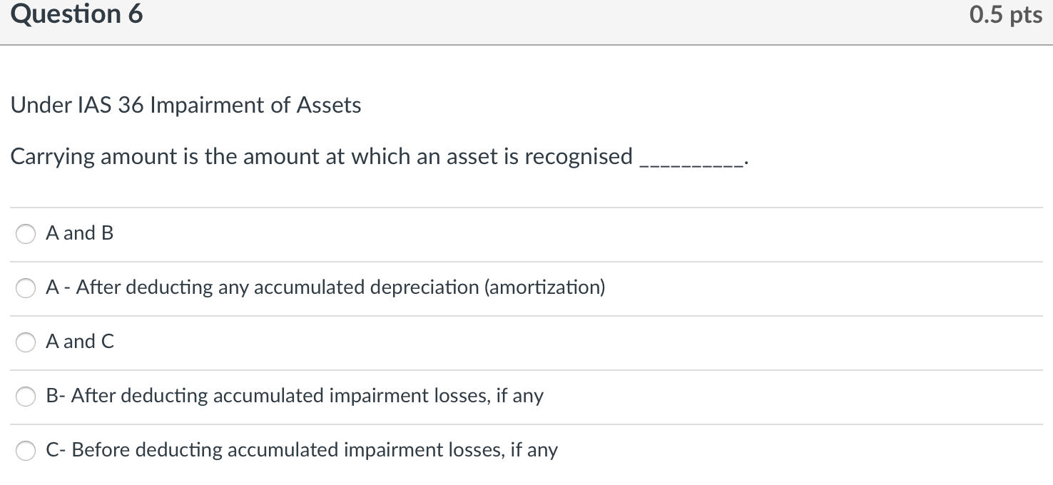Pick option C before deducting impairment losses
This screenshot has width=1053, height=485.
tap(26, 451)
